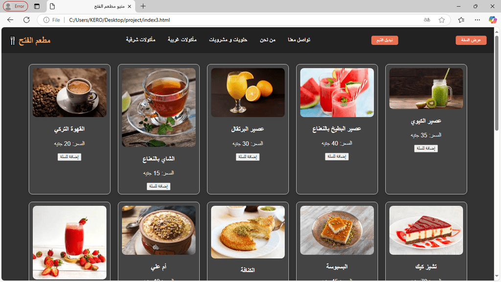
Task: Go to the تواصل معنا link
Action: tap(299, 40)
